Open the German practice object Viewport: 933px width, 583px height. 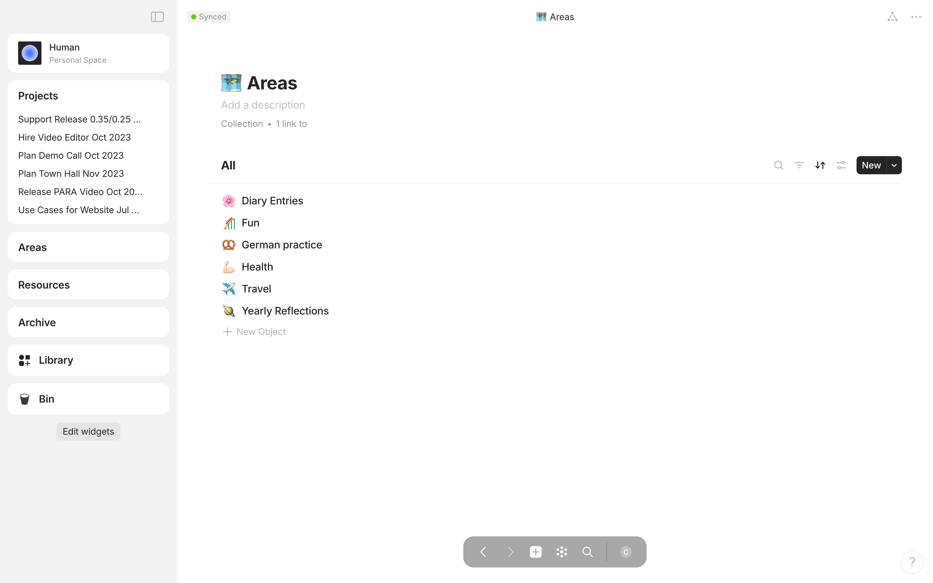coord(282,245)
